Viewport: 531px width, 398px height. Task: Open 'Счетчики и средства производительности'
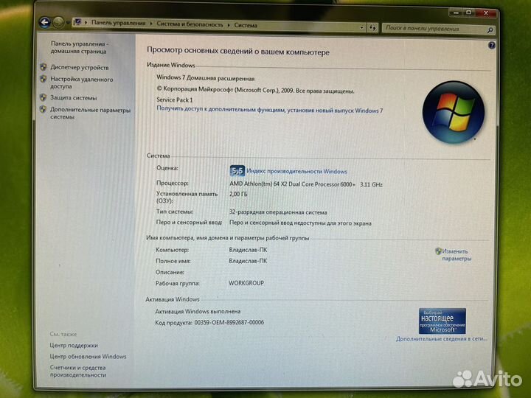[78, 371]
